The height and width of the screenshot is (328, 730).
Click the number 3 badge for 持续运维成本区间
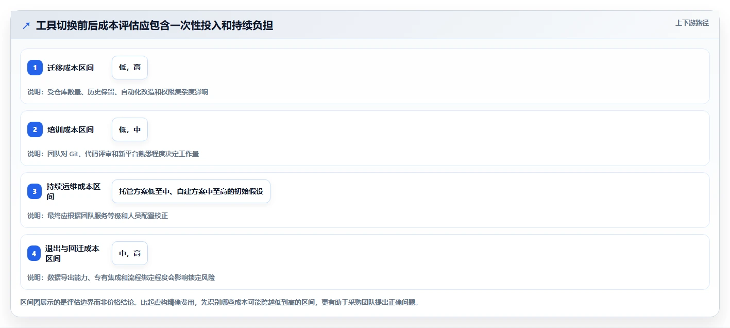pos(35,191)
